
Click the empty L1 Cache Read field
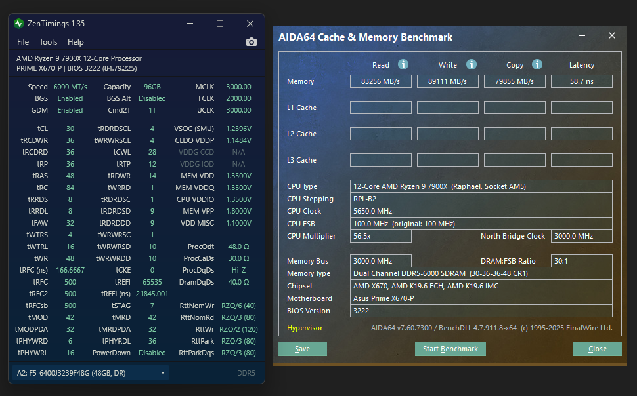click(381, 108)
